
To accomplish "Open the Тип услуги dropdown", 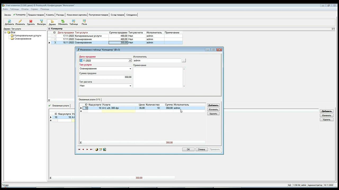I will click(x=130, y=69).
